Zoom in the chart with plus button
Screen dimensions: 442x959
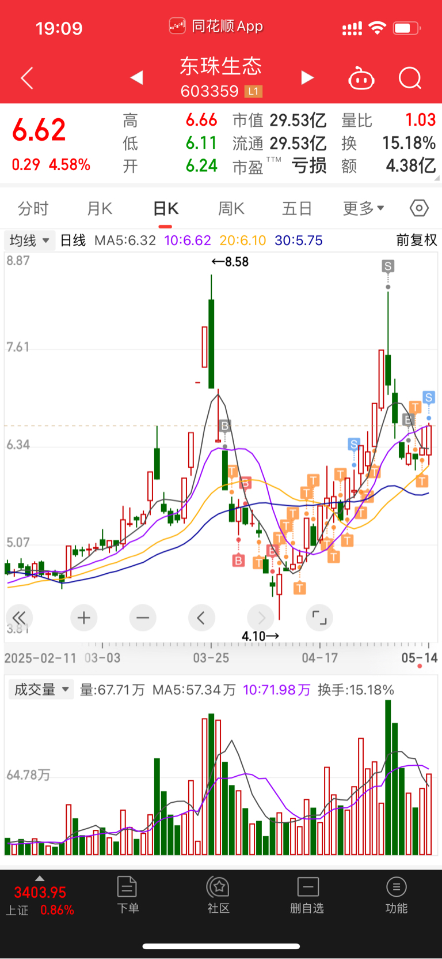pyautogui.click(x=84, y=618)
